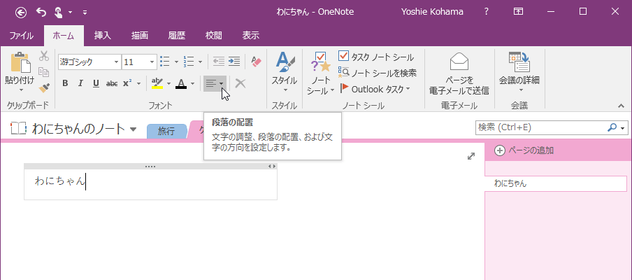Click the Delete X icon

240,83
